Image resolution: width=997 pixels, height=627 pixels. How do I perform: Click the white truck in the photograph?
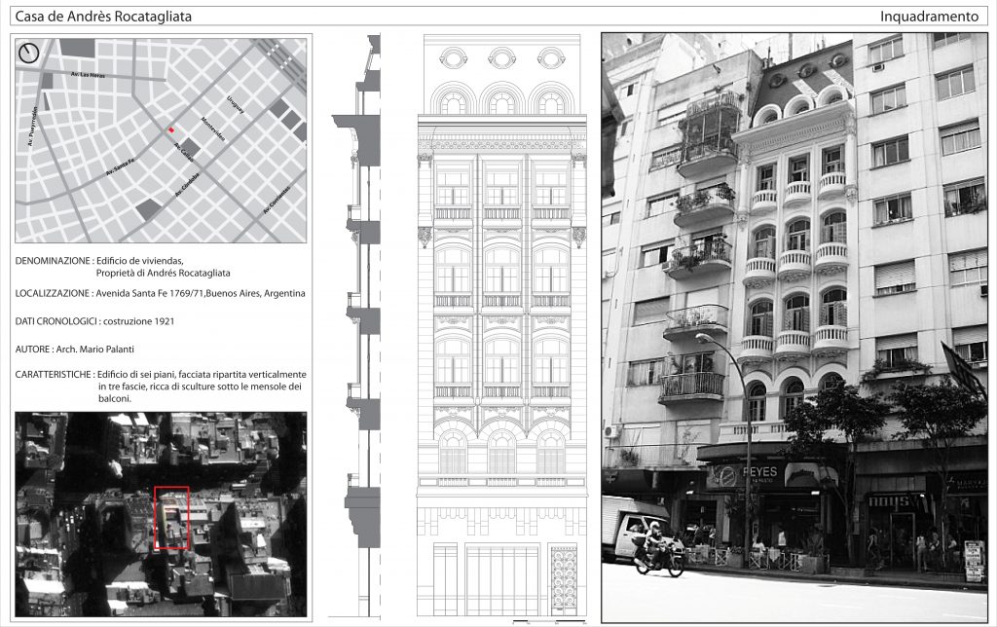click(x=631, y=527)
